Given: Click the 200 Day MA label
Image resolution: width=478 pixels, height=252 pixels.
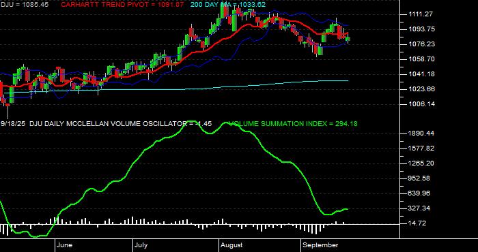Looking at the screenshot, I should pyautogui.click(x=228, y=5).
